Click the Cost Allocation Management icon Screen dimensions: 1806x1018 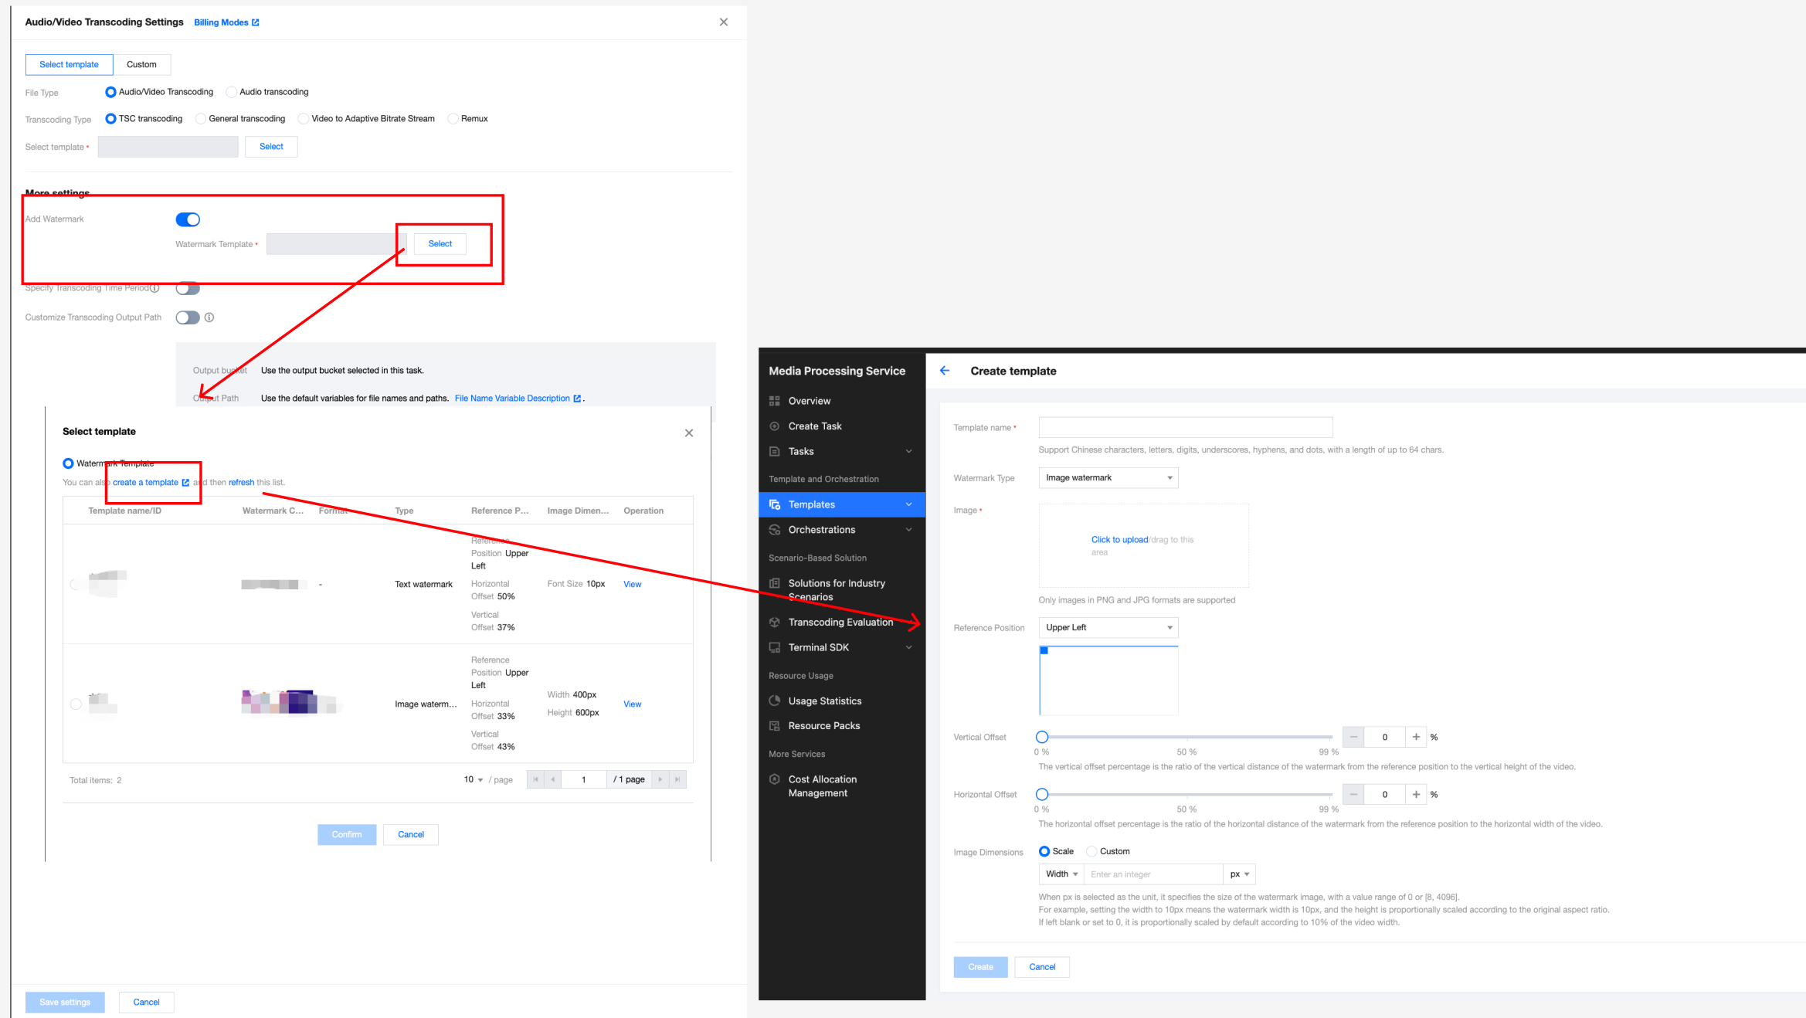(774, 779)
